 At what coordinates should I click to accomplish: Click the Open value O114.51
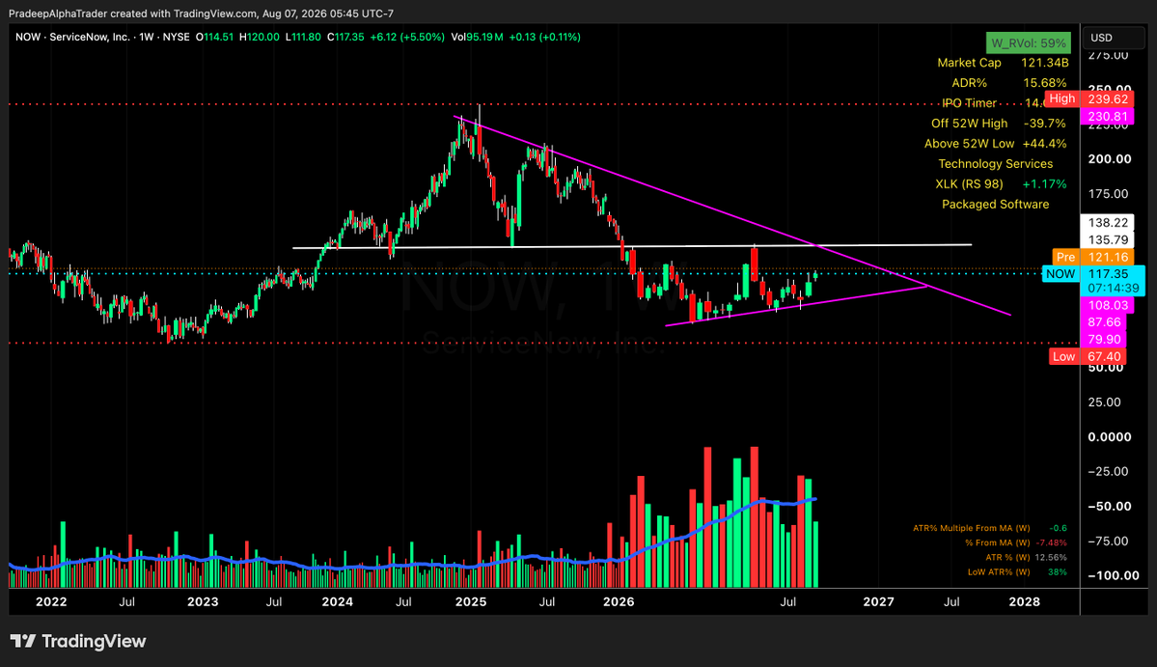click(x=215, y=37)
